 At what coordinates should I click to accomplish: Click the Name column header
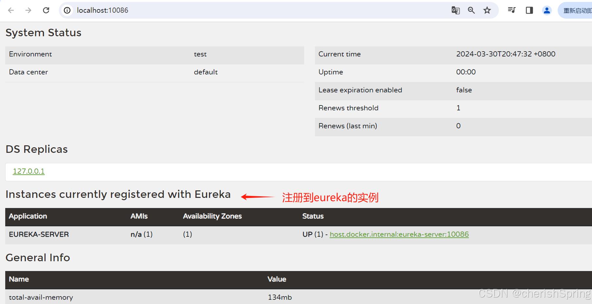(19, 279)
